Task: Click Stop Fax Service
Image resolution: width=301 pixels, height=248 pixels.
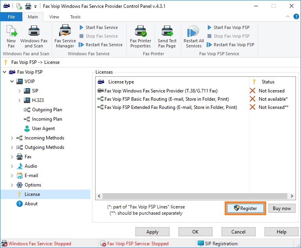Action: 99,36
